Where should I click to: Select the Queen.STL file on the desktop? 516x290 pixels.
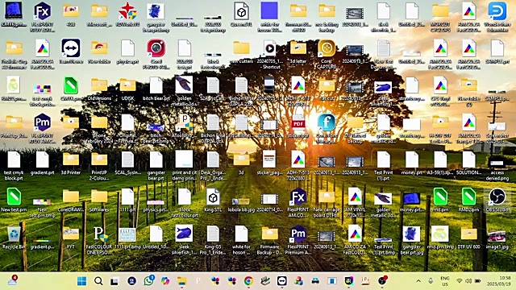[241, 11]
